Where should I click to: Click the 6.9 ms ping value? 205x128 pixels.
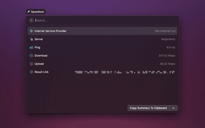pos(170,47)
